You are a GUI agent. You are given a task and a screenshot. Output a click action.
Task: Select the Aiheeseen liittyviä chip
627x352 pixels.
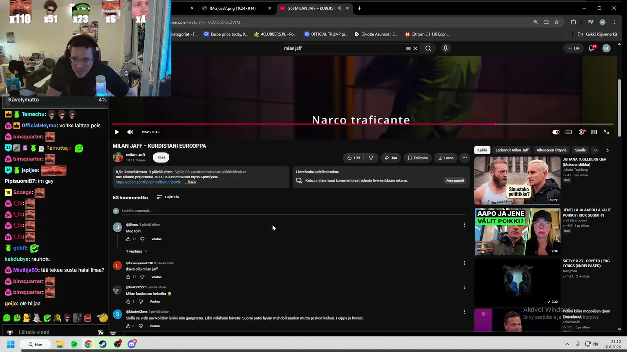click(x=552, y=150)
